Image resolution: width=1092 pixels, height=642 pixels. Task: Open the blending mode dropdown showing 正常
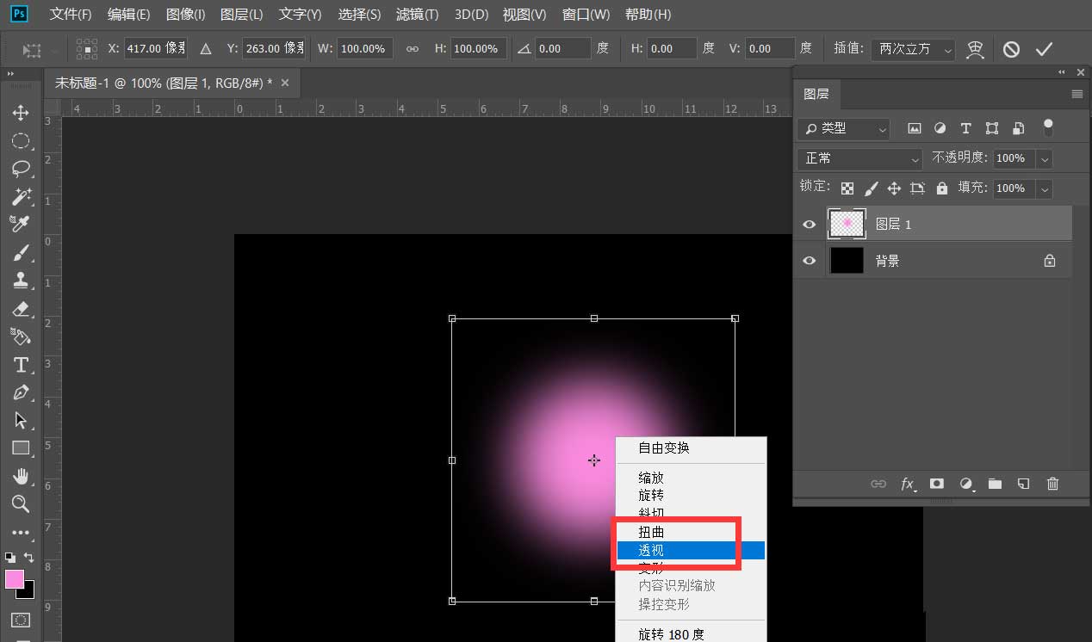point(859,158)
